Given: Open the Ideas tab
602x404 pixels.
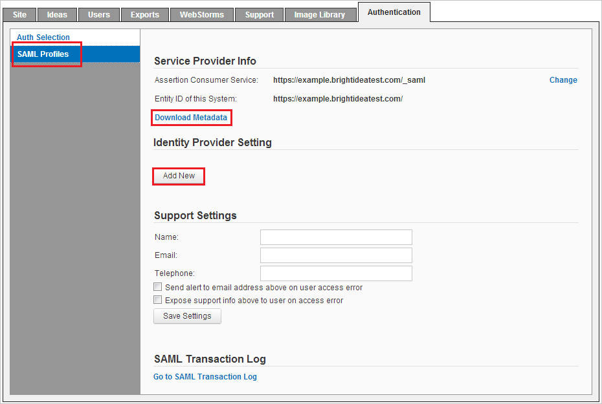Looking at the screenshot, I should [57, 14].
